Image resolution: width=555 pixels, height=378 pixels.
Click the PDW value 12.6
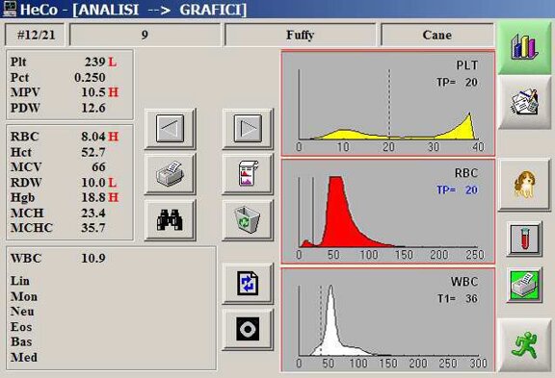coord(93,108)
